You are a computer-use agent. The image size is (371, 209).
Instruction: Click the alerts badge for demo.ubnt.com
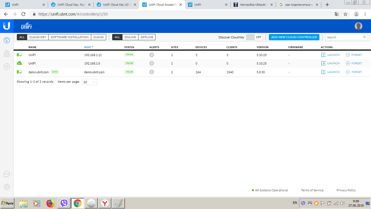tap(152, 72)
